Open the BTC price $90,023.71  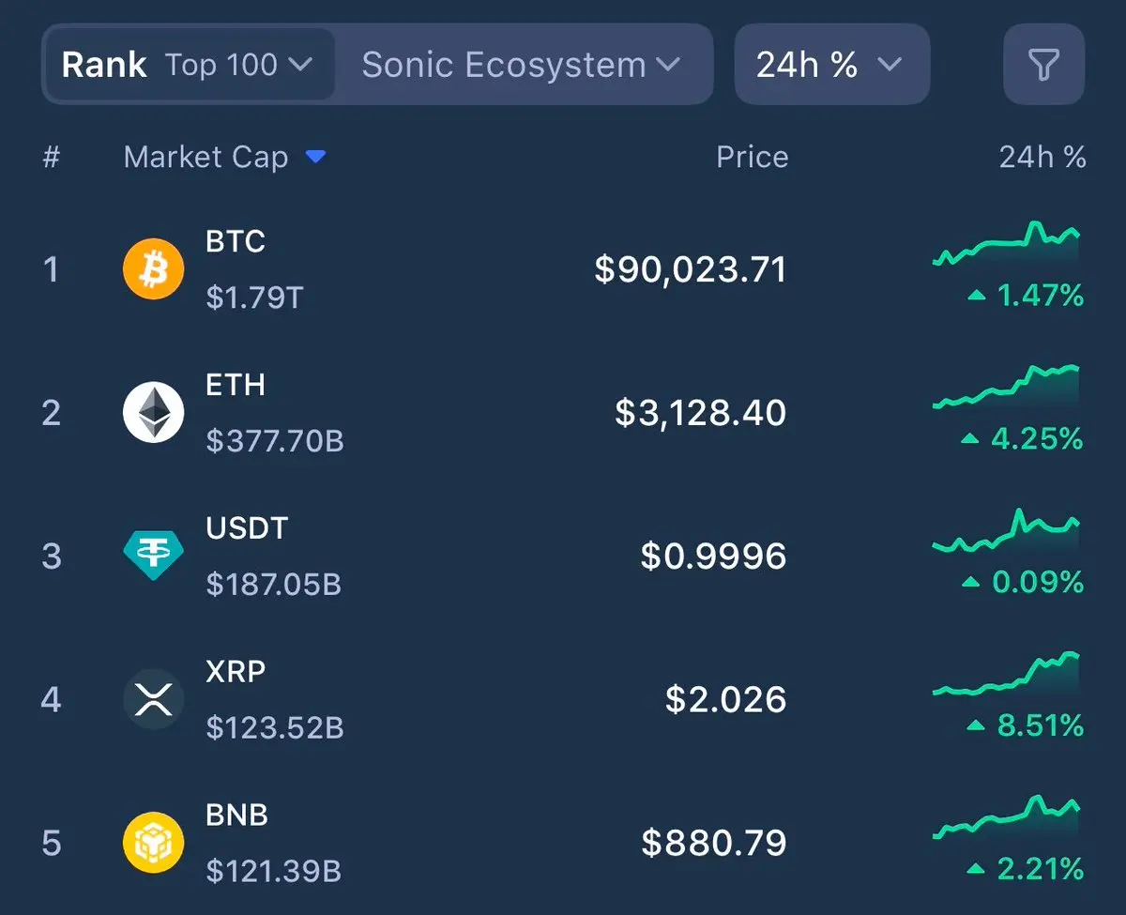tap(691, 270)
